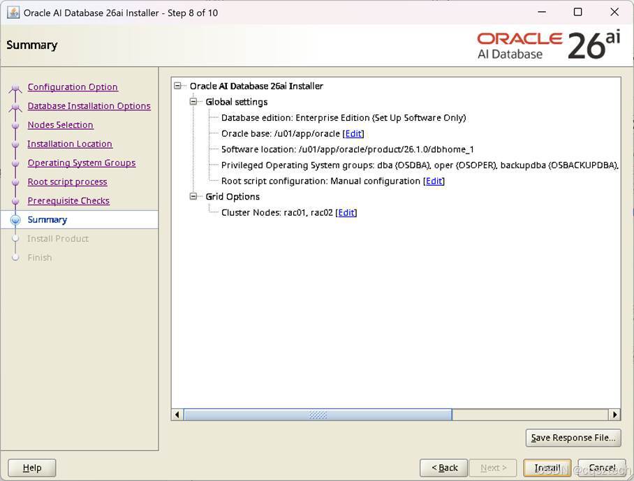Collapse the Oracle AI Database 26ai Installer node
This screenshot has width=634, height=481.
[x=177, y=86]
